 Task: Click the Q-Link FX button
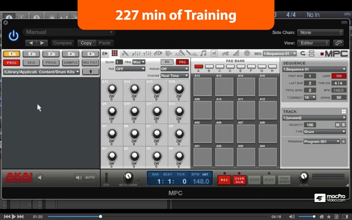(167, 62)
